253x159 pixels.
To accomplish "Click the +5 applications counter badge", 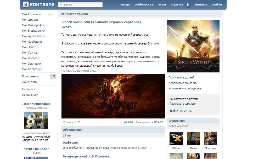I will click(53, 76).
